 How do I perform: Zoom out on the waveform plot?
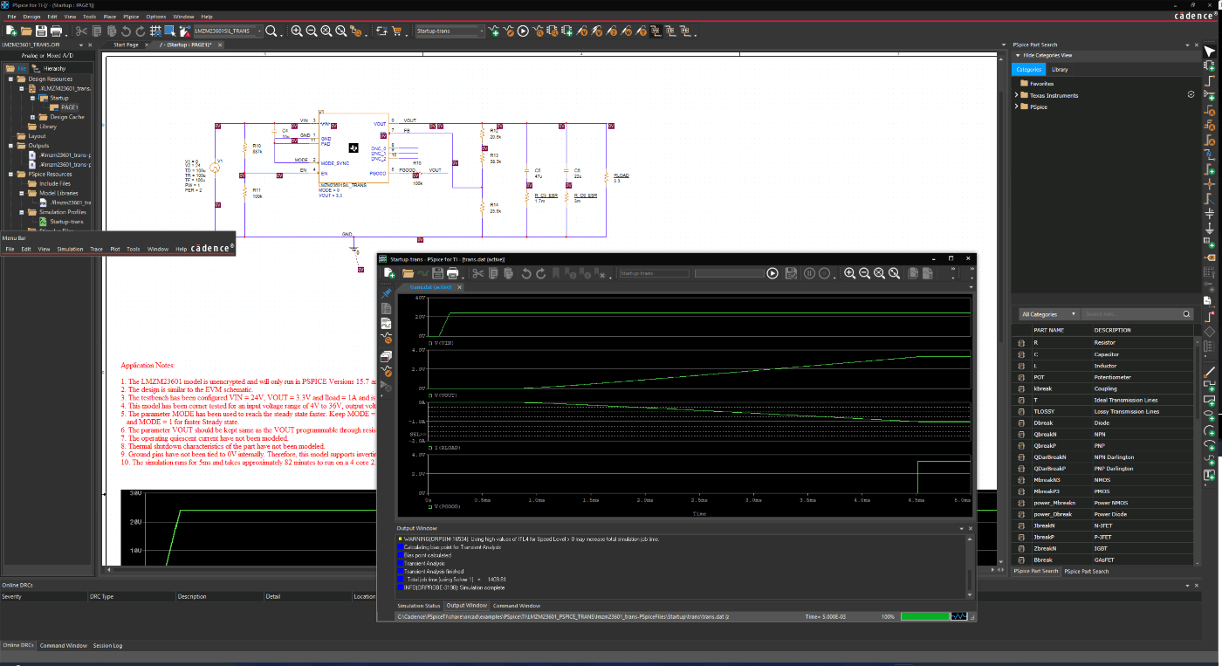[x=864, y=273]
